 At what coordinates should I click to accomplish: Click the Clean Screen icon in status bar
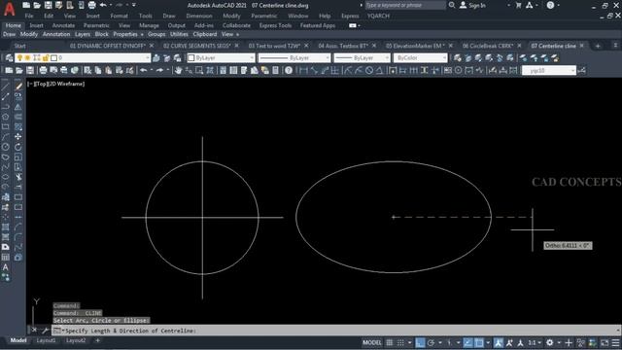605,342
